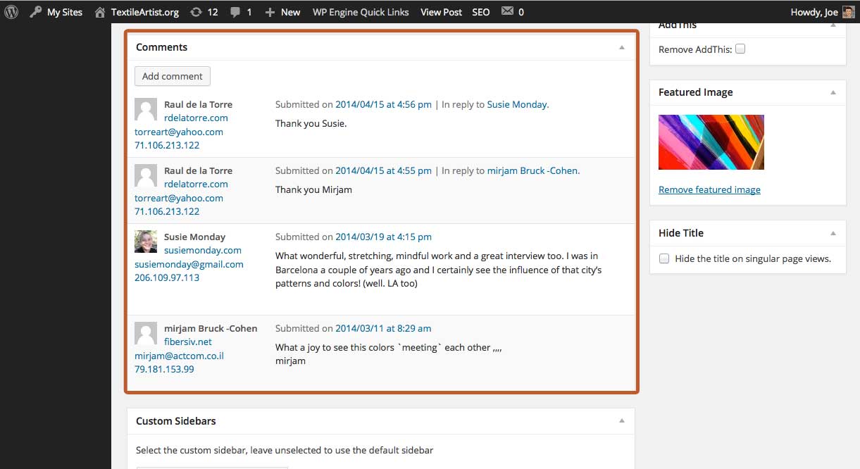Open the WordPress logo menu
The width and height of the screenshot is (860, 469).
[x=11, y=12]
